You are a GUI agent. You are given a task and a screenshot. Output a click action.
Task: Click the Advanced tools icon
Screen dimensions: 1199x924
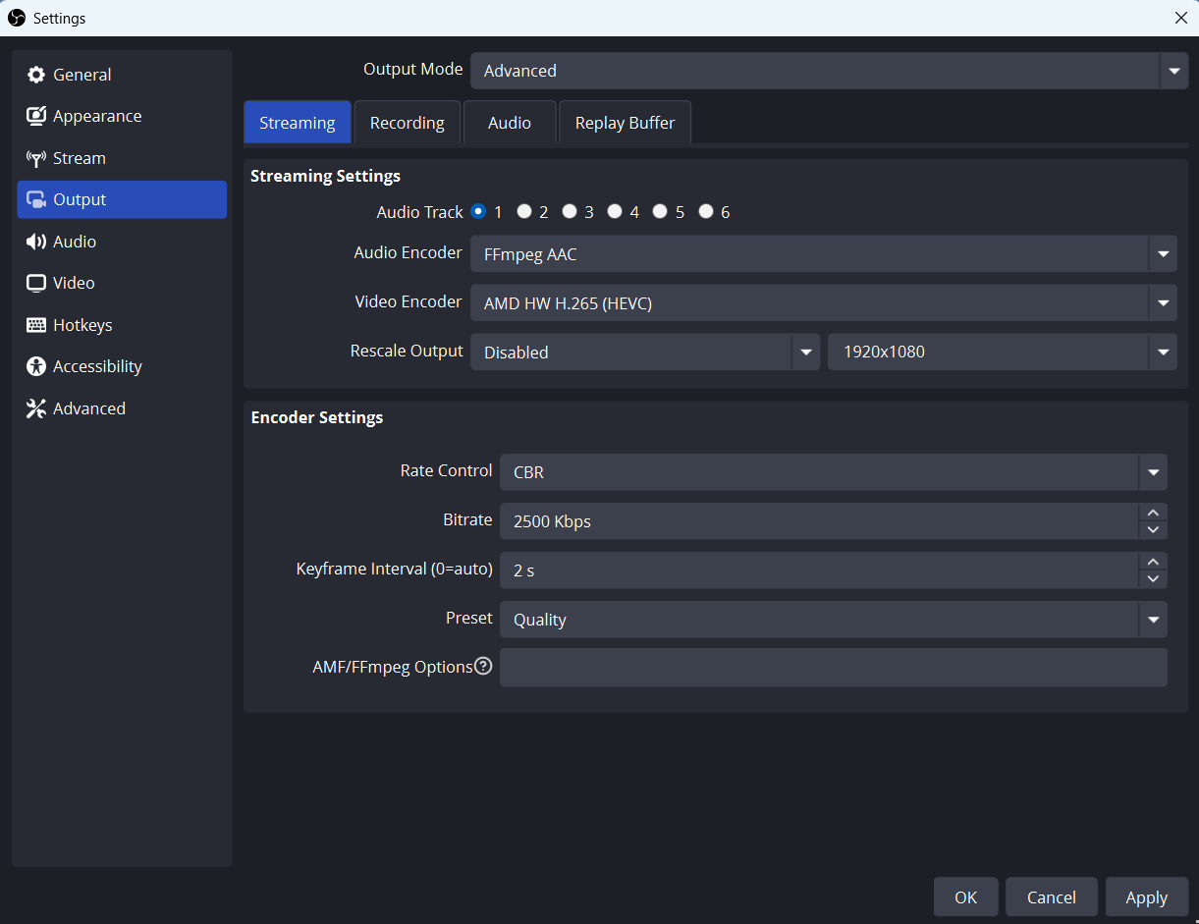click(x=36, y=408)
